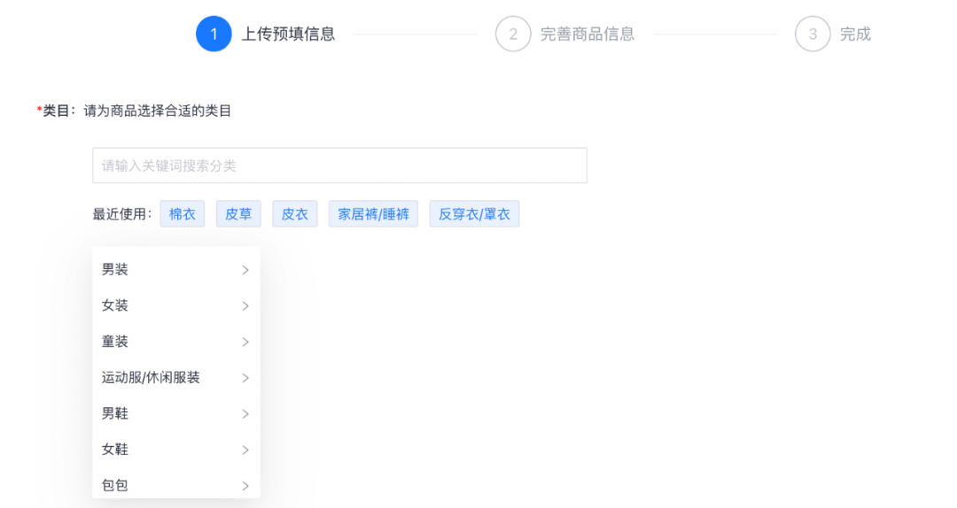Click the 最近使用 label
This screenshot has width=957, height=508.
[122, 214]
